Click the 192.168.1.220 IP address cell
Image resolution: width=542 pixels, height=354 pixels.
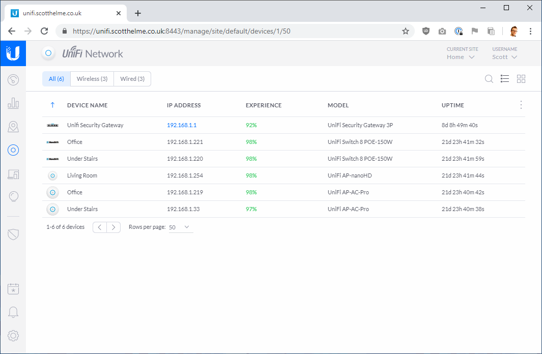[x=185, y=159]
